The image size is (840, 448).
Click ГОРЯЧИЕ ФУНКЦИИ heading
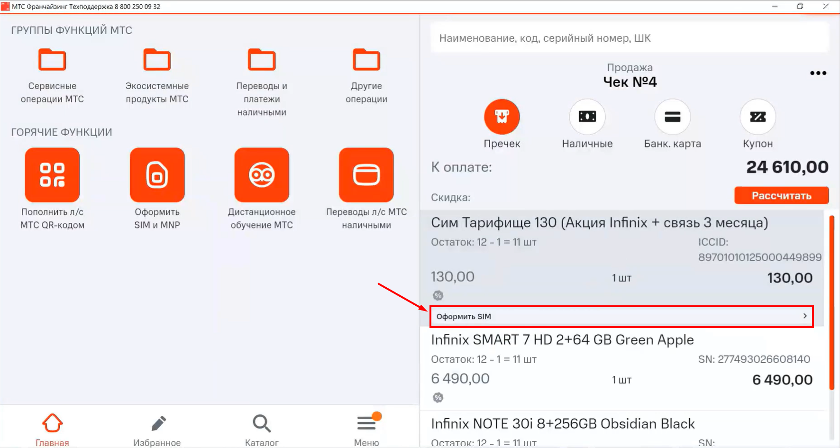pyautogui.click(x=62, y=132)
